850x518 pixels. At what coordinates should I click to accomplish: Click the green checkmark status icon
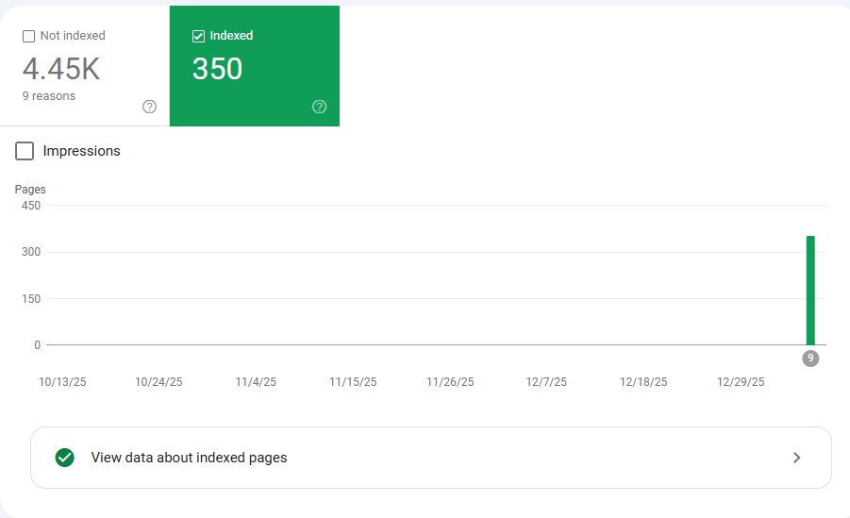(x=64, y=458)
